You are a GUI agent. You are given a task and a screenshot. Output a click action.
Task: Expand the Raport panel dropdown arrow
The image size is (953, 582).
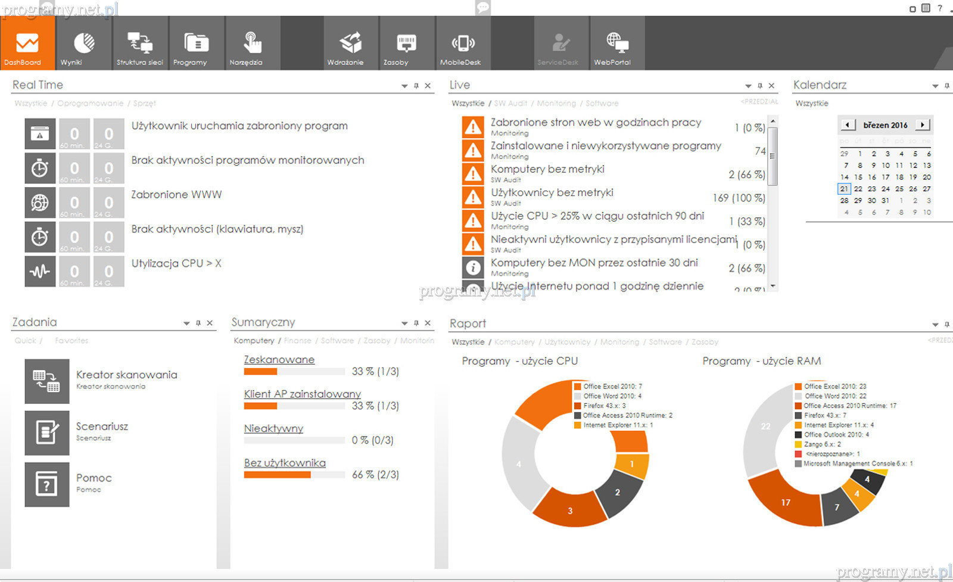pyautogui.click(x=935, y=324)
